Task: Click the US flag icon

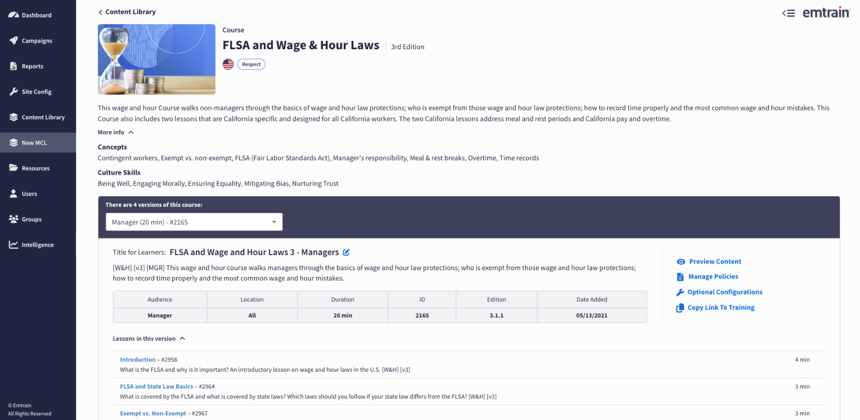Action: point(228,64)
